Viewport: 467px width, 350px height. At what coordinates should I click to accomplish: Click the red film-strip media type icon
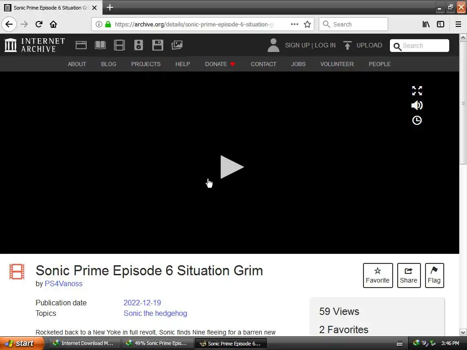(x=17, y=272)
